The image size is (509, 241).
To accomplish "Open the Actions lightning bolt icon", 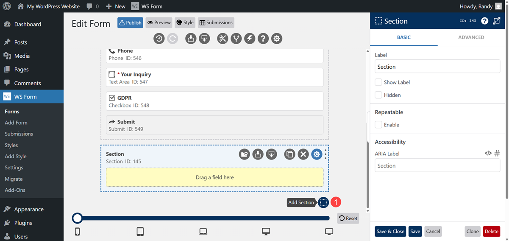I will click(250, 39).
